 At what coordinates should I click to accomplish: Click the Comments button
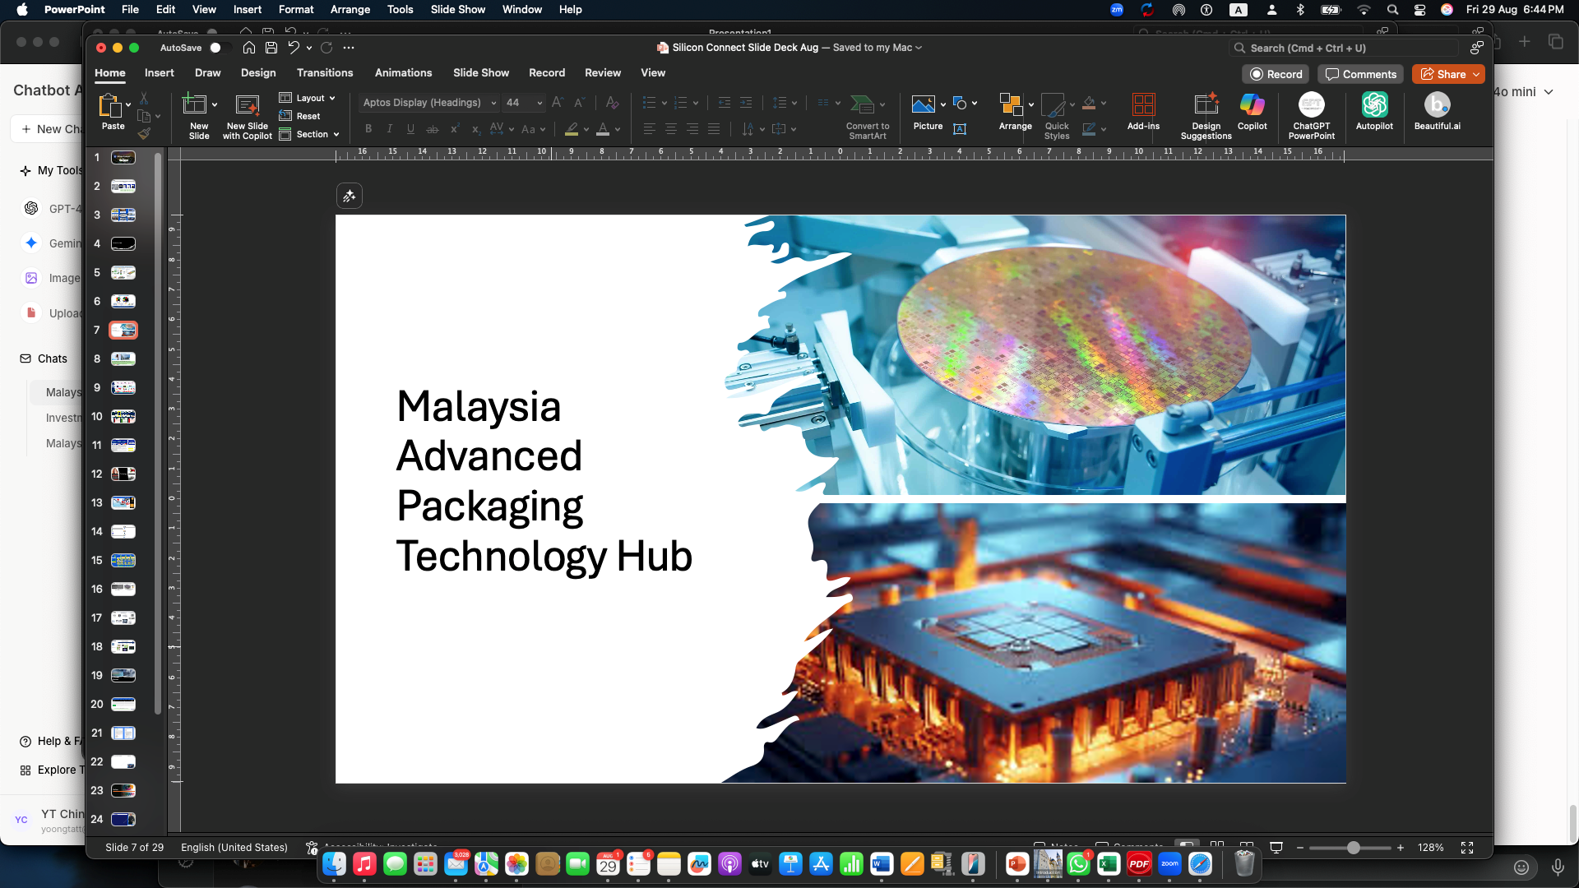1360,74
